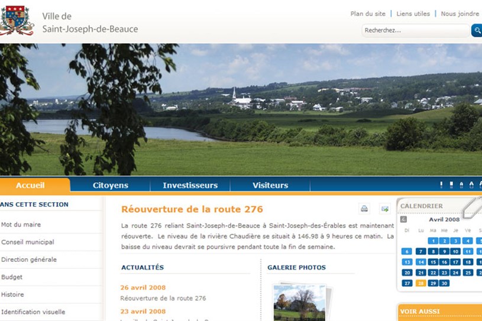Select day 9 in calendar

444,252
